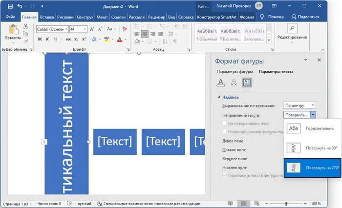
Task: Switch to the Ссылки tab
Action: click(118, 17)
